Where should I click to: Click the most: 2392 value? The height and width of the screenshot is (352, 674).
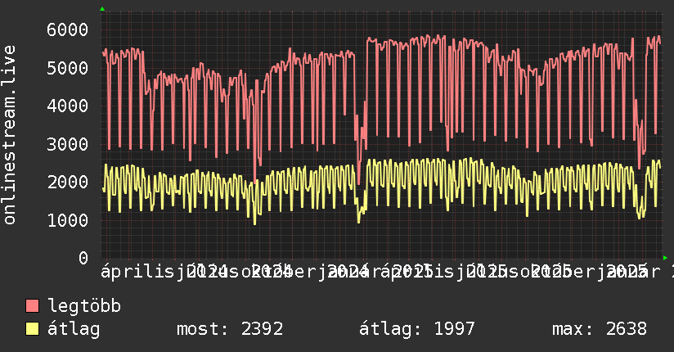230,329
